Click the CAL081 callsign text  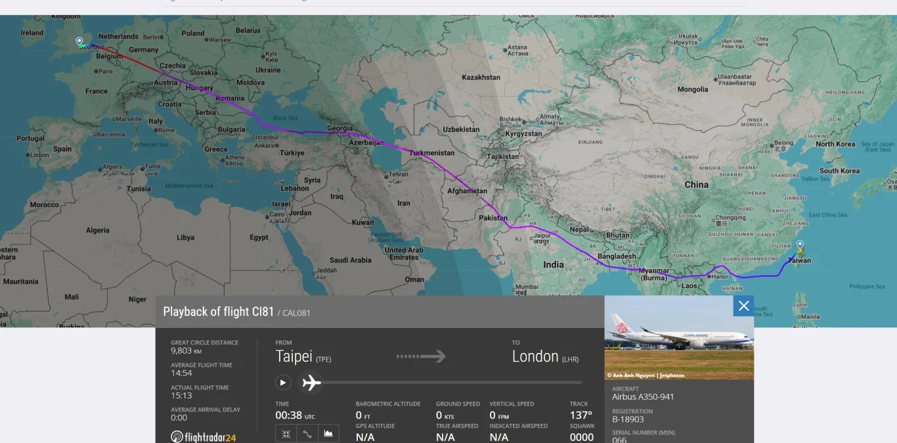(296, 313)
